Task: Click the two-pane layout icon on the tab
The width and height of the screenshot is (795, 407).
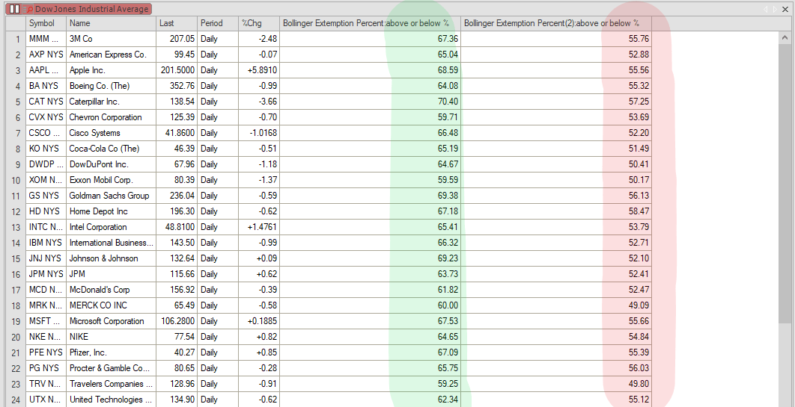Action: coord(15,9)
